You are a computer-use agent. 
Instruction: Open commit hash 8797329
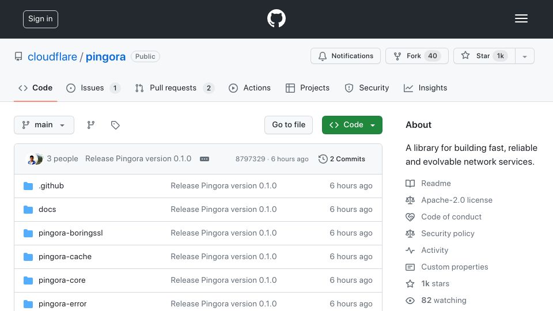(251, 159)
